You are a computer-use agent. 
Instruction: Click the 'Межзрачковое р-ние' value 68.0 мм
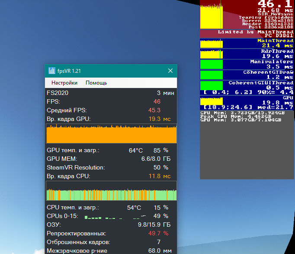point(160,251)
